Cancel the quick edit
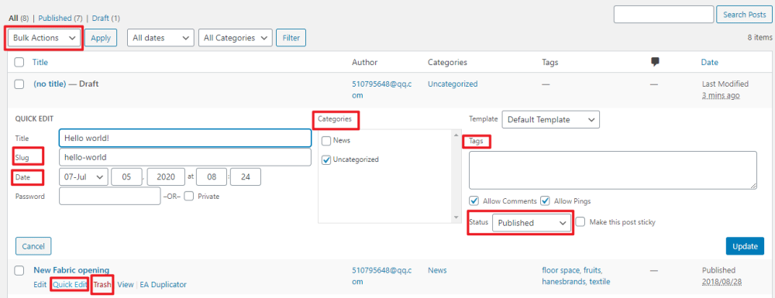 coord(33,246)
